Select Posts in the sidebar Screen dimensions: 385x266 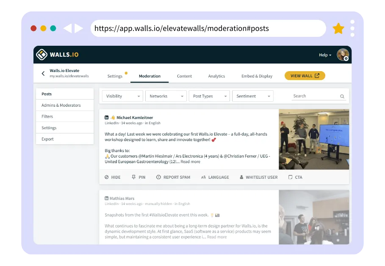(65, 94)
